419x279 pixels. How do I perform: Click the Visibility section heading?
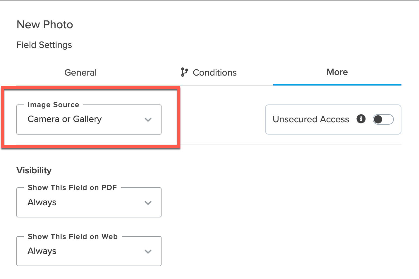[34, 170]
